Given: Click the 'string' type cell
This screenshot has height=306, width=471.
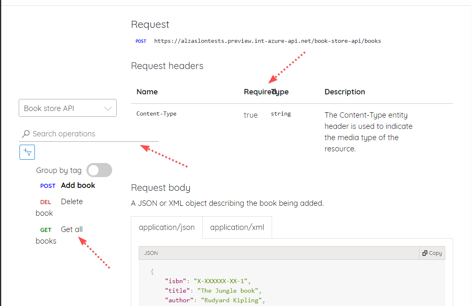Looking at the screenshot, I should coord(281,114).
